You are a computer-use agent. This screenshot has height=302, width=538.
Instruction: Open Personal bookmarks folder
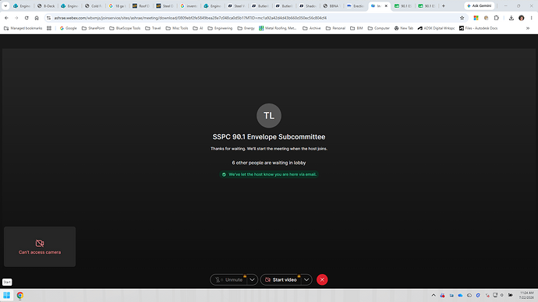click(335, 28)
